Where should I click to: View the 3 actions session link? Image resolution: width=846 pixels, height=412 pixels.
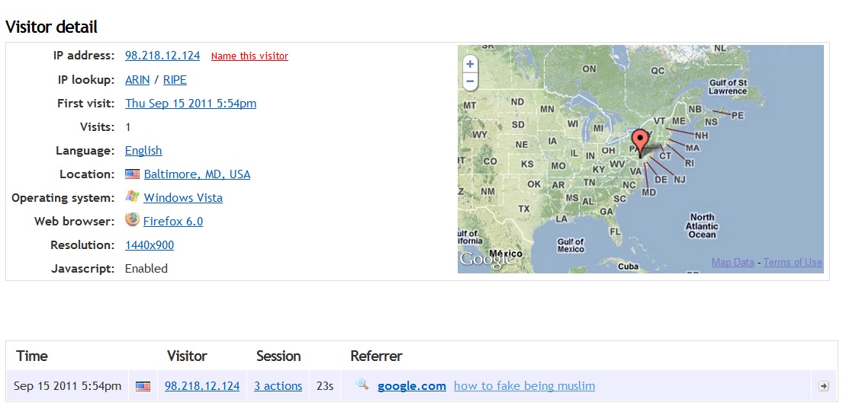click(x=278, y=386)
